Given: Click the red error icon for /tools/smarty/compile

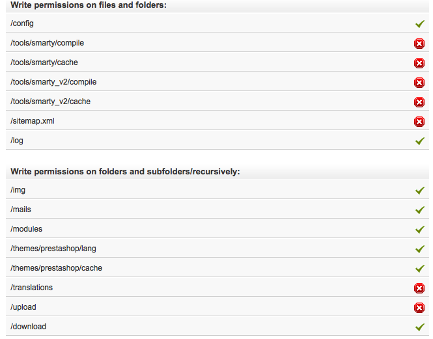Looking at the screenshot, I should (419, 44).
